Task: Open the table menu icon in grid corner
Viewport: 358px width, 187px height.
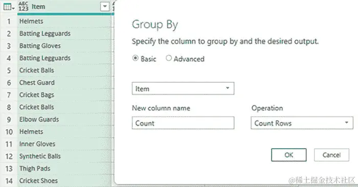Action: (x=9, y=7)
